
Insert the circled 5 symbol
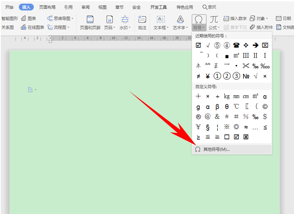pos(217,45)
